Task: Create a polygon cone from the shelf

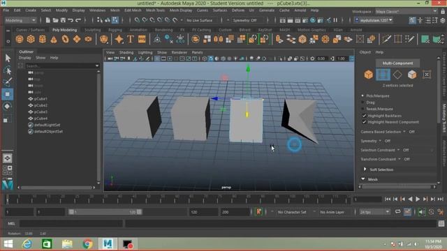Action: click(x=54, y=39)
